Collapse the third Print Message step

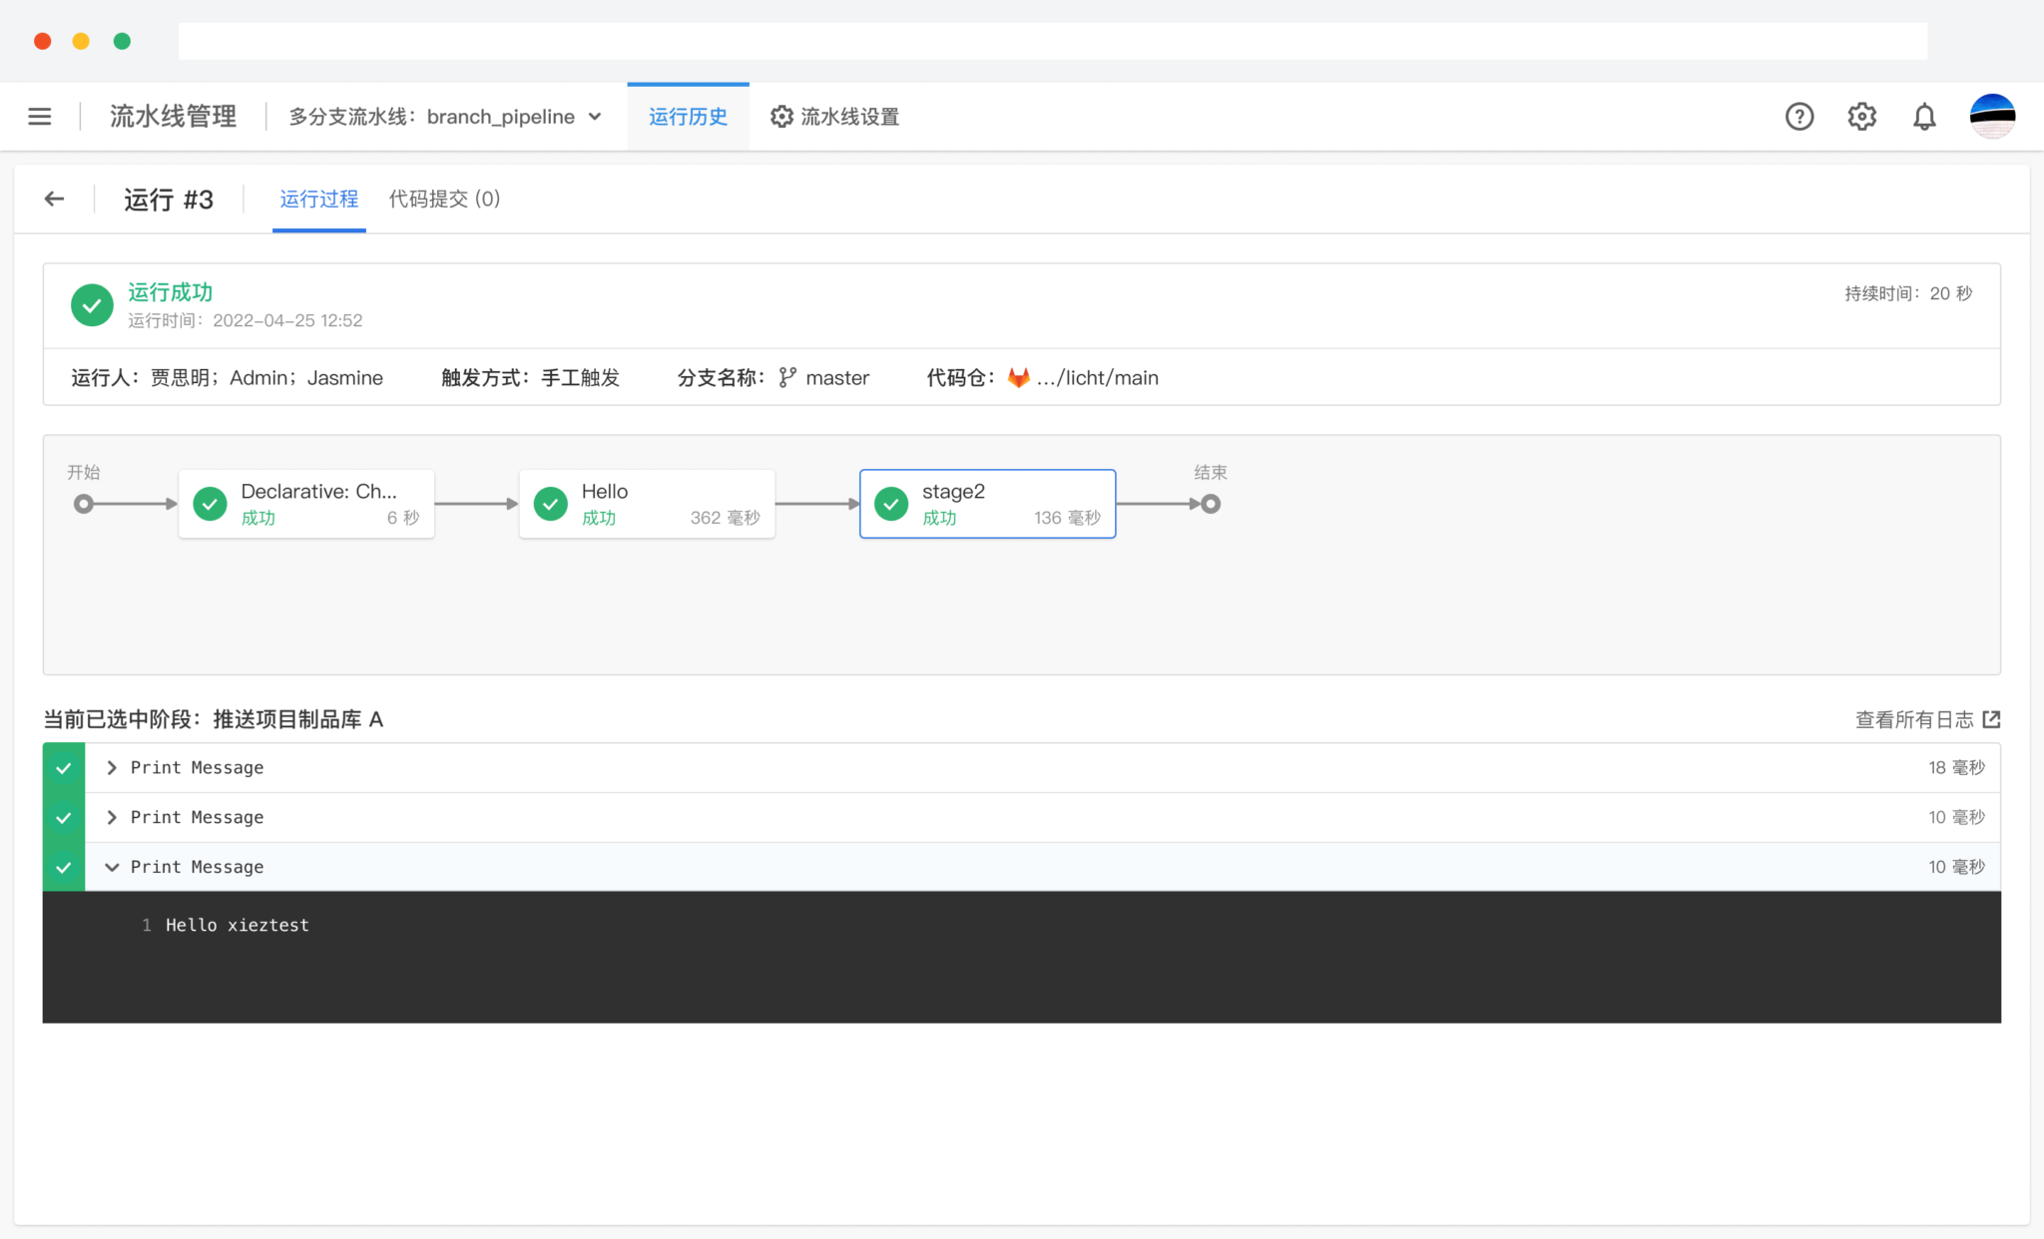pos(112,867)
